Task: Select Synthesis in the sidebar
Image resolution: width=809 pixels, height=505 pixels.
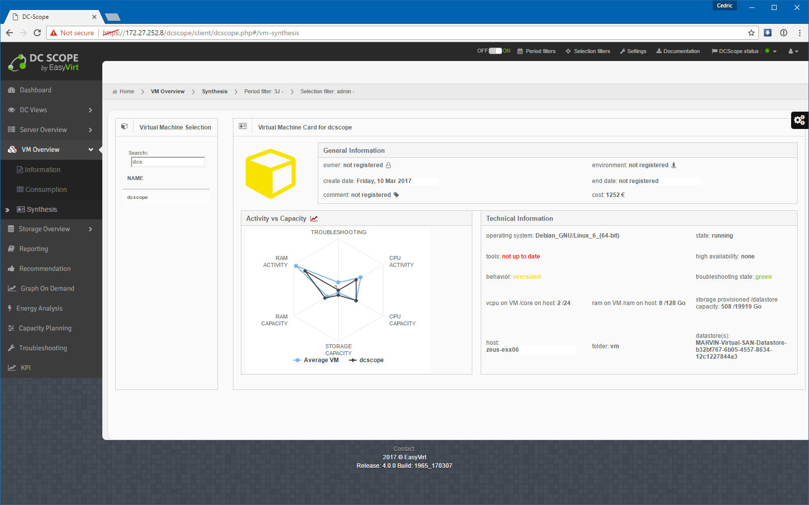Action: 42,209
